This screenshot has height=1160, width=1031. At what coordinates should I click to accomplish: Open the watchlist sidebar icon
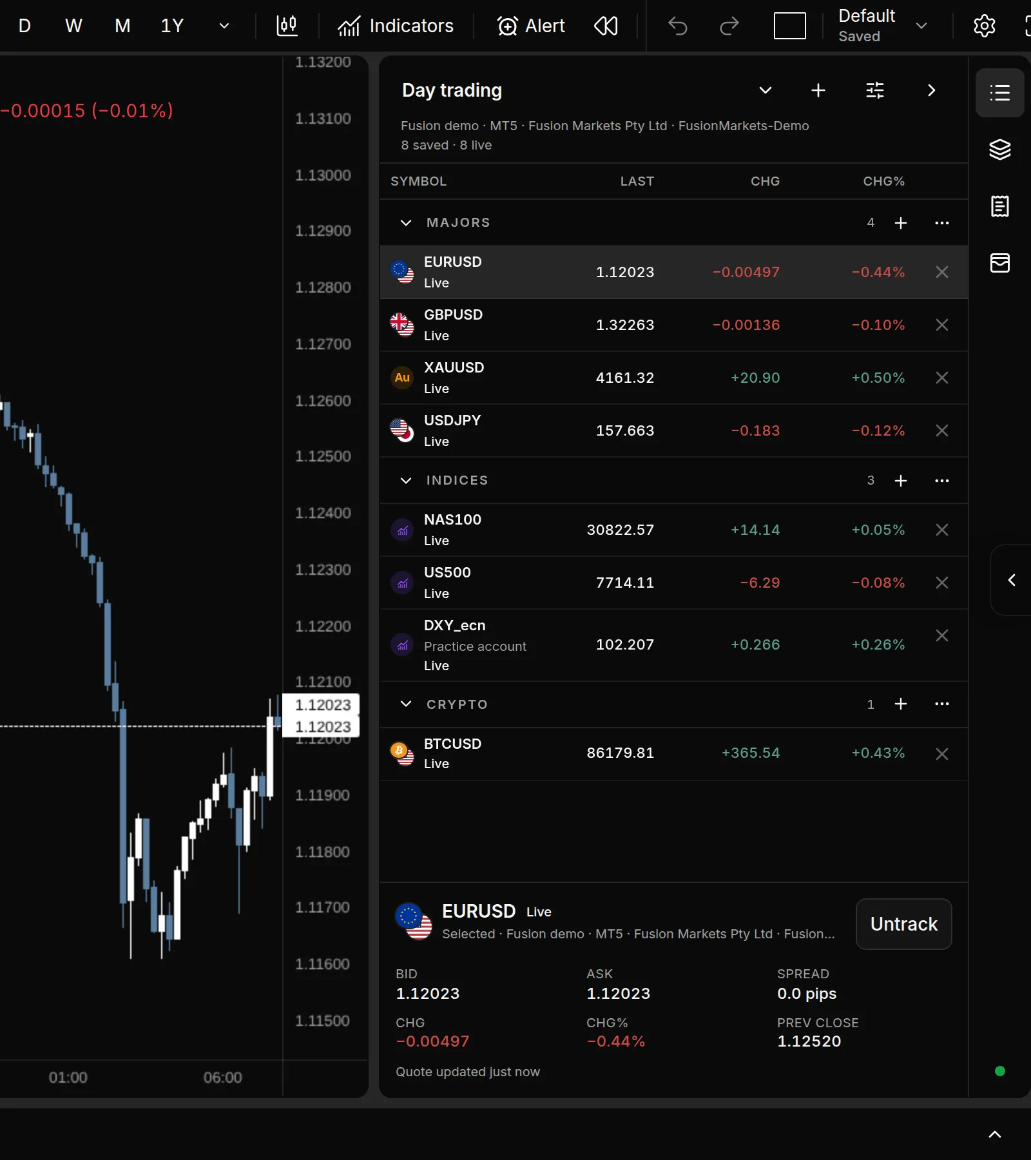pos(999,93)
